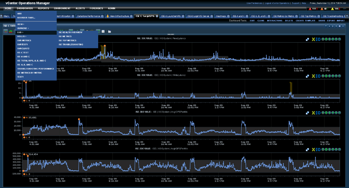Open the HOME menu
The height and width of the screenshot is (188, 349).
(8, 8)
